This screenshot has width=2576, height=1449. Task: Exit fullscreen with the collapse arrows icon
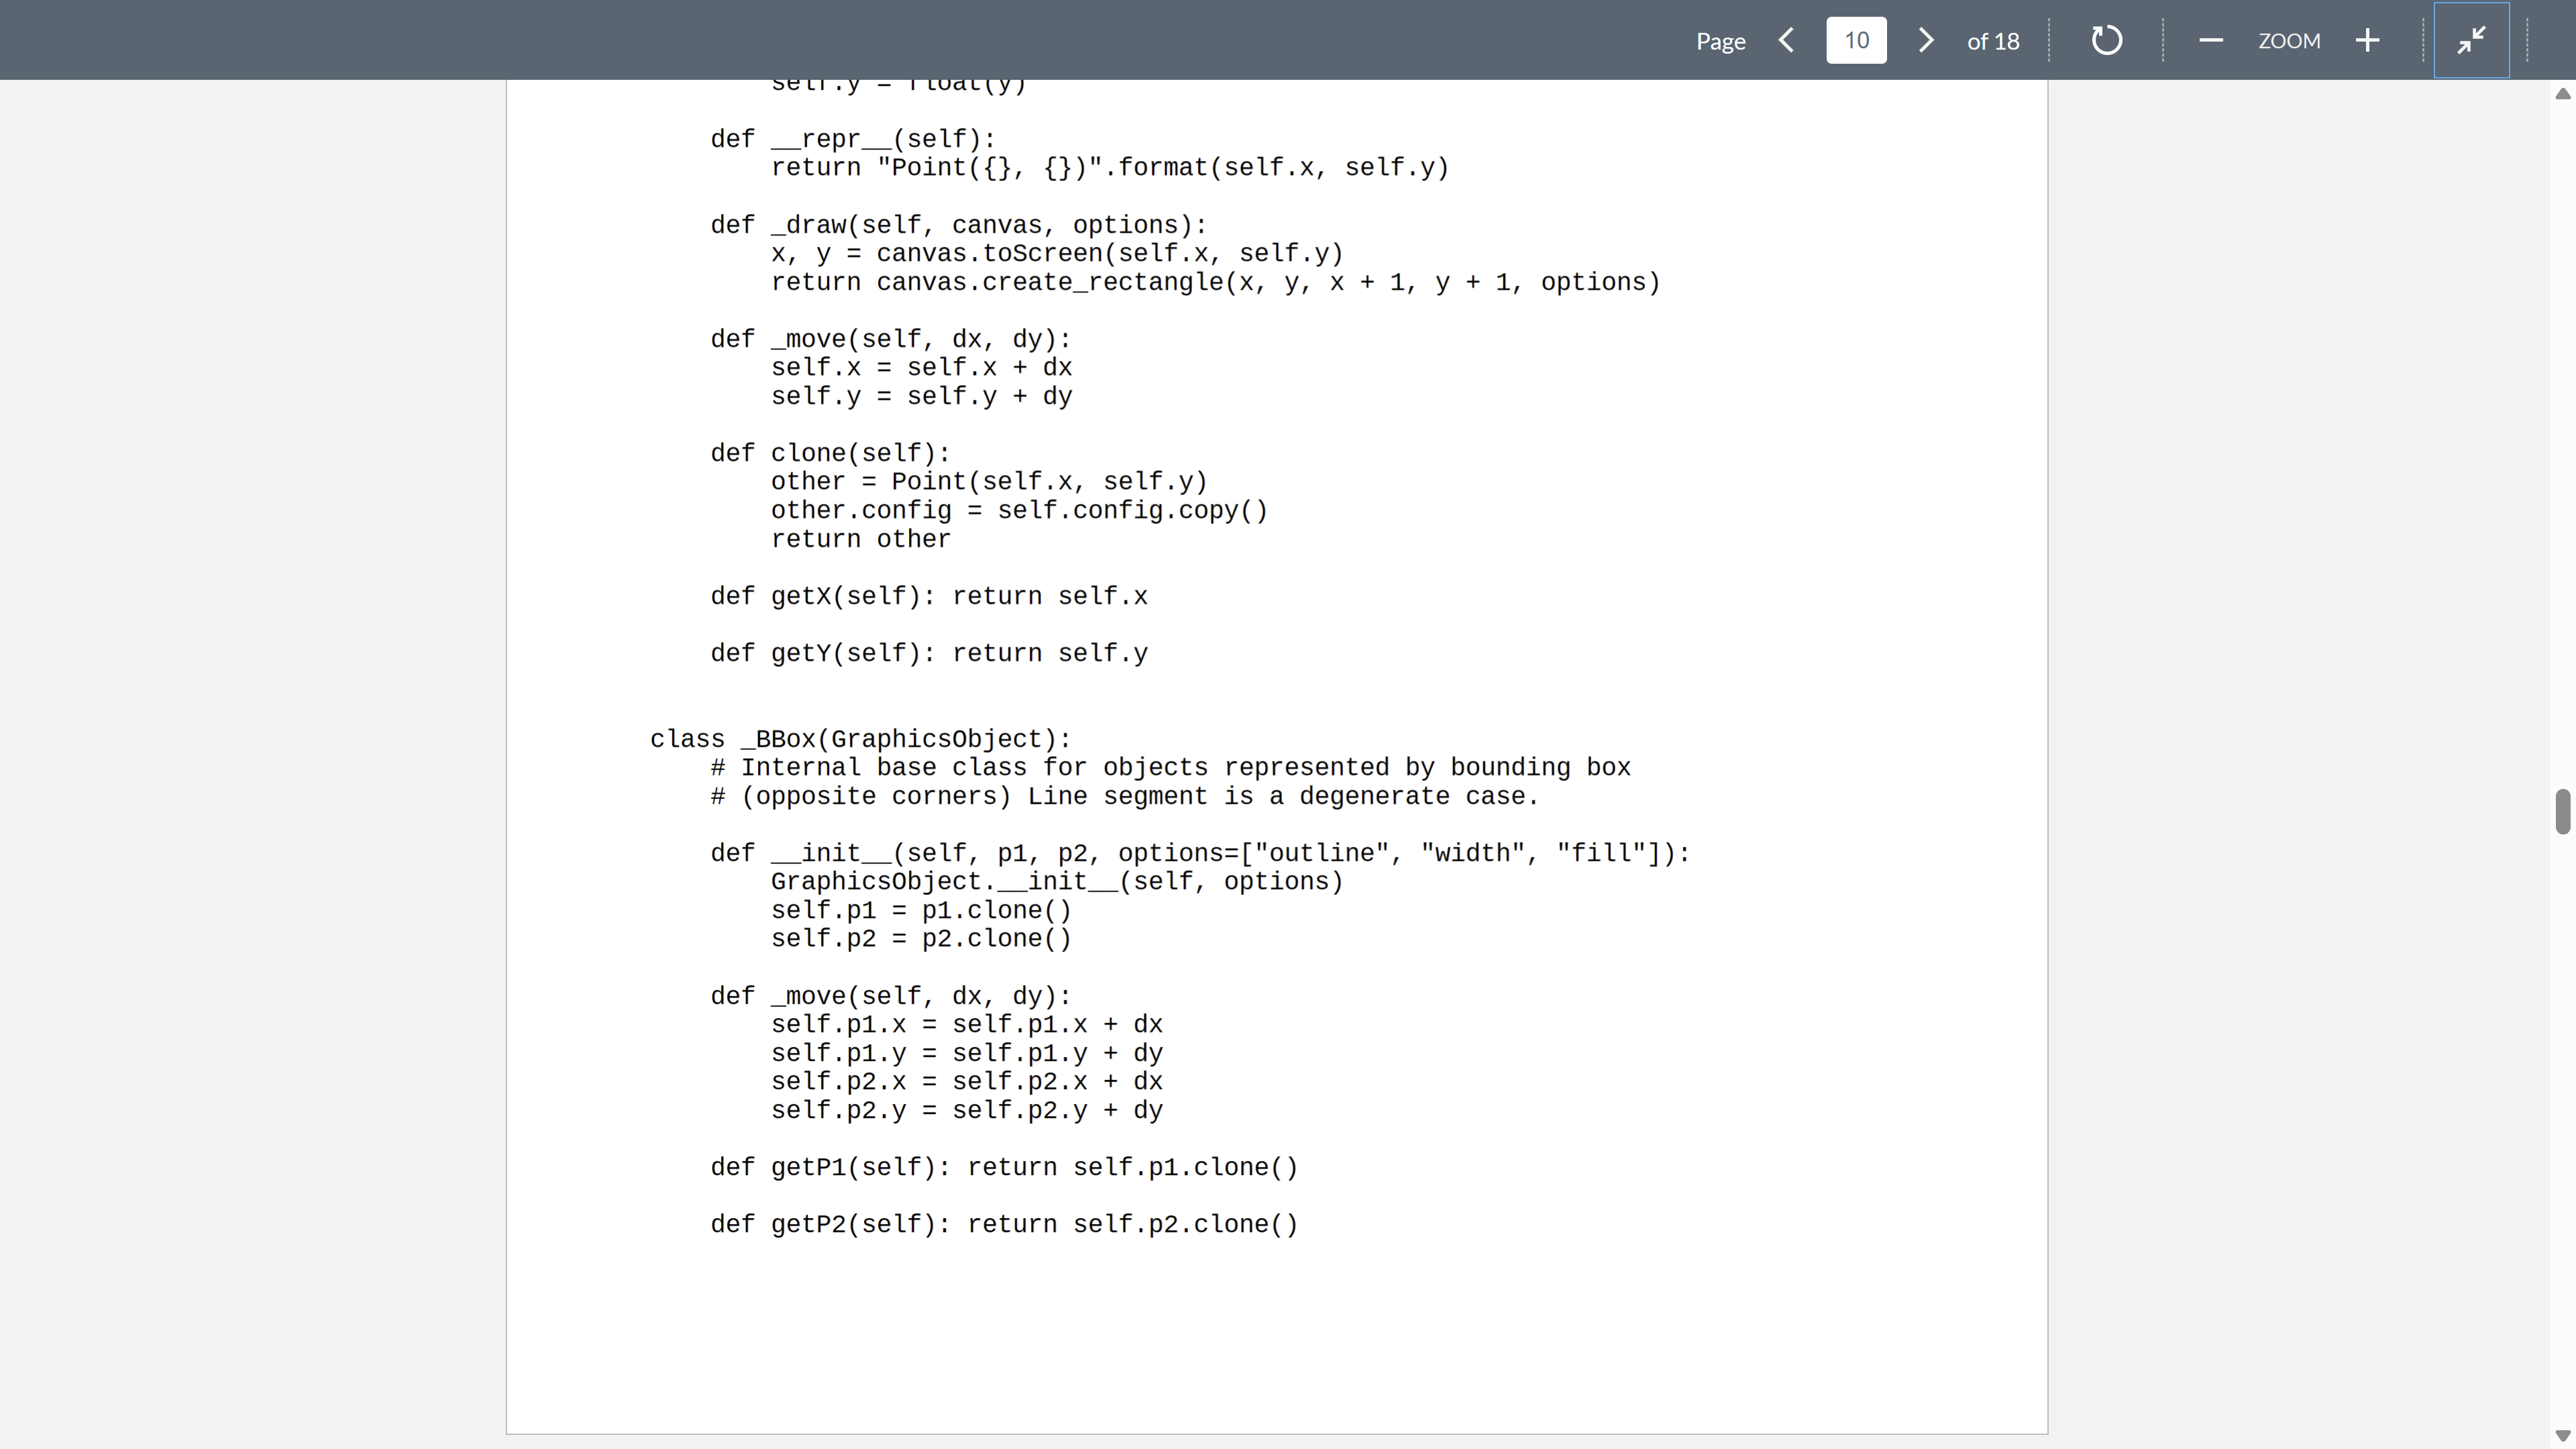click(x=2471, y=40)
